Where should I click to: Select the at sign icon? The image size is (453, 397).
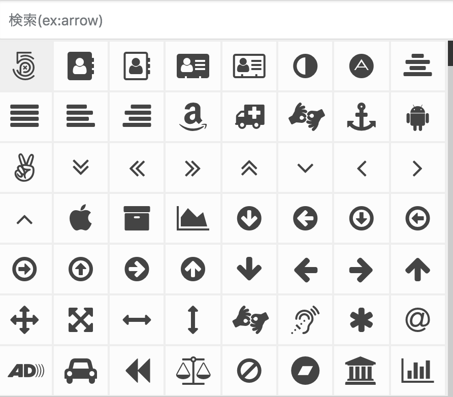point(417,320)
